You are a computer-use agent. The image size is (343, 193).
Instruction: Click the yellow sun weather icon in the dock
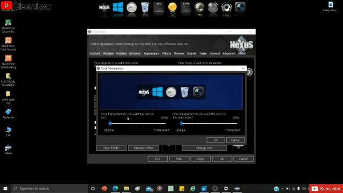[173, 7]
